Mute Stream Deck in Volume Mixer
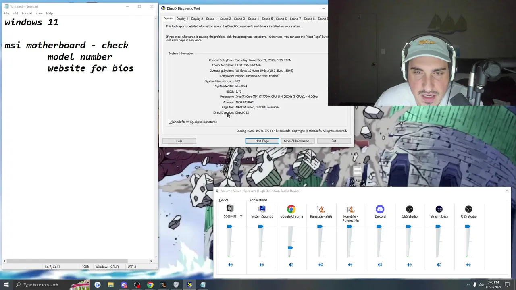This screenshot has width=516, height=290. (x=439, y=265)
